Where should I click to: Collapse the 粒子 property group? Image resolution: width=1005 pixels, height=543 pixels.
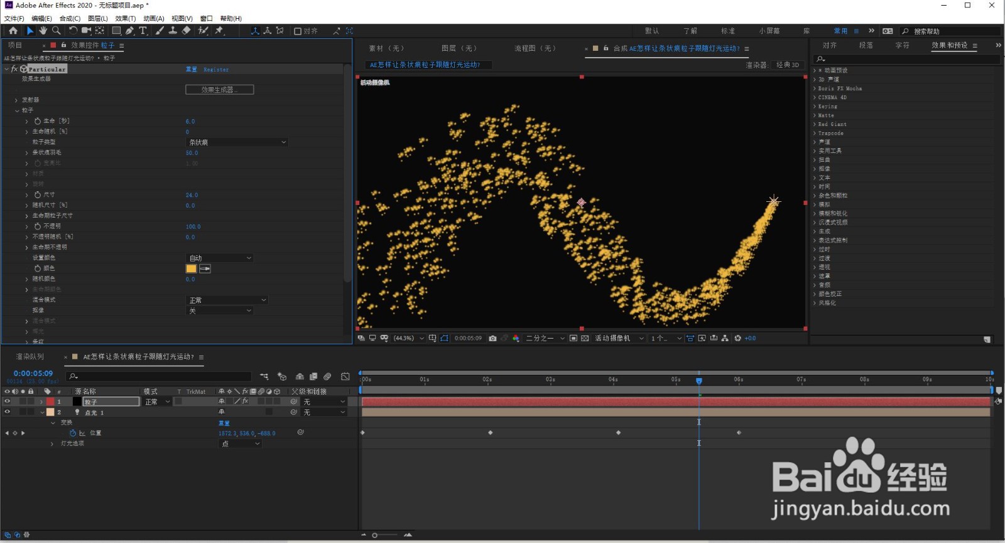click(16, 110)
